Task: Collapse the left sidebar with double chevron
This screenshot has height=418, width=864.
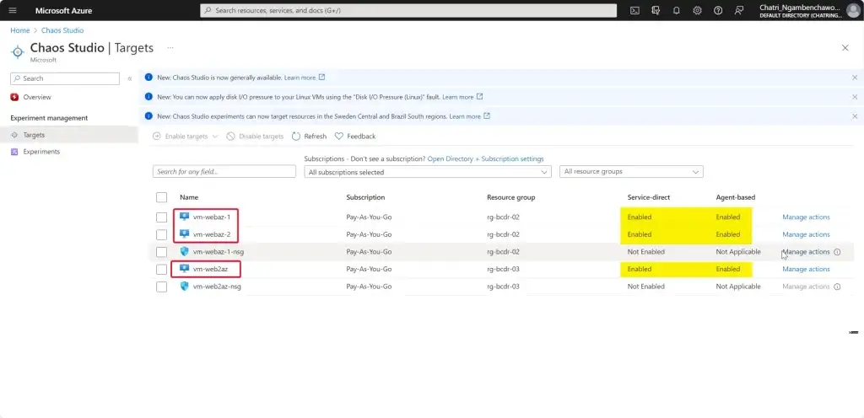Action: 129,78
